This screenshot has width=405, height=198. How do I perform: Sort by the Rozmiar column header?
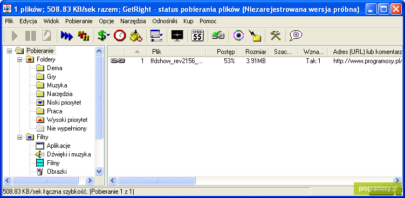pyautogui.click(x=253, y=52)
